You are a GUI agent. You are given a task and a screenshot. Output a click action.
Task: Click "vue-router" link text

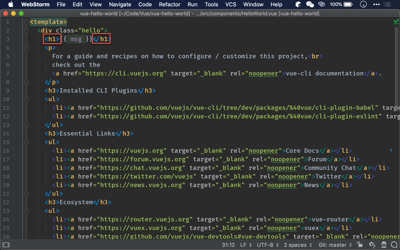coord(330,220)
